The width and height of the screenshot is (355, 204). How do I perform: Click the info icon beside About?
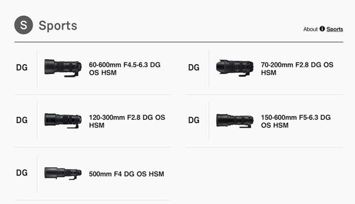click(x=322, y=29)
